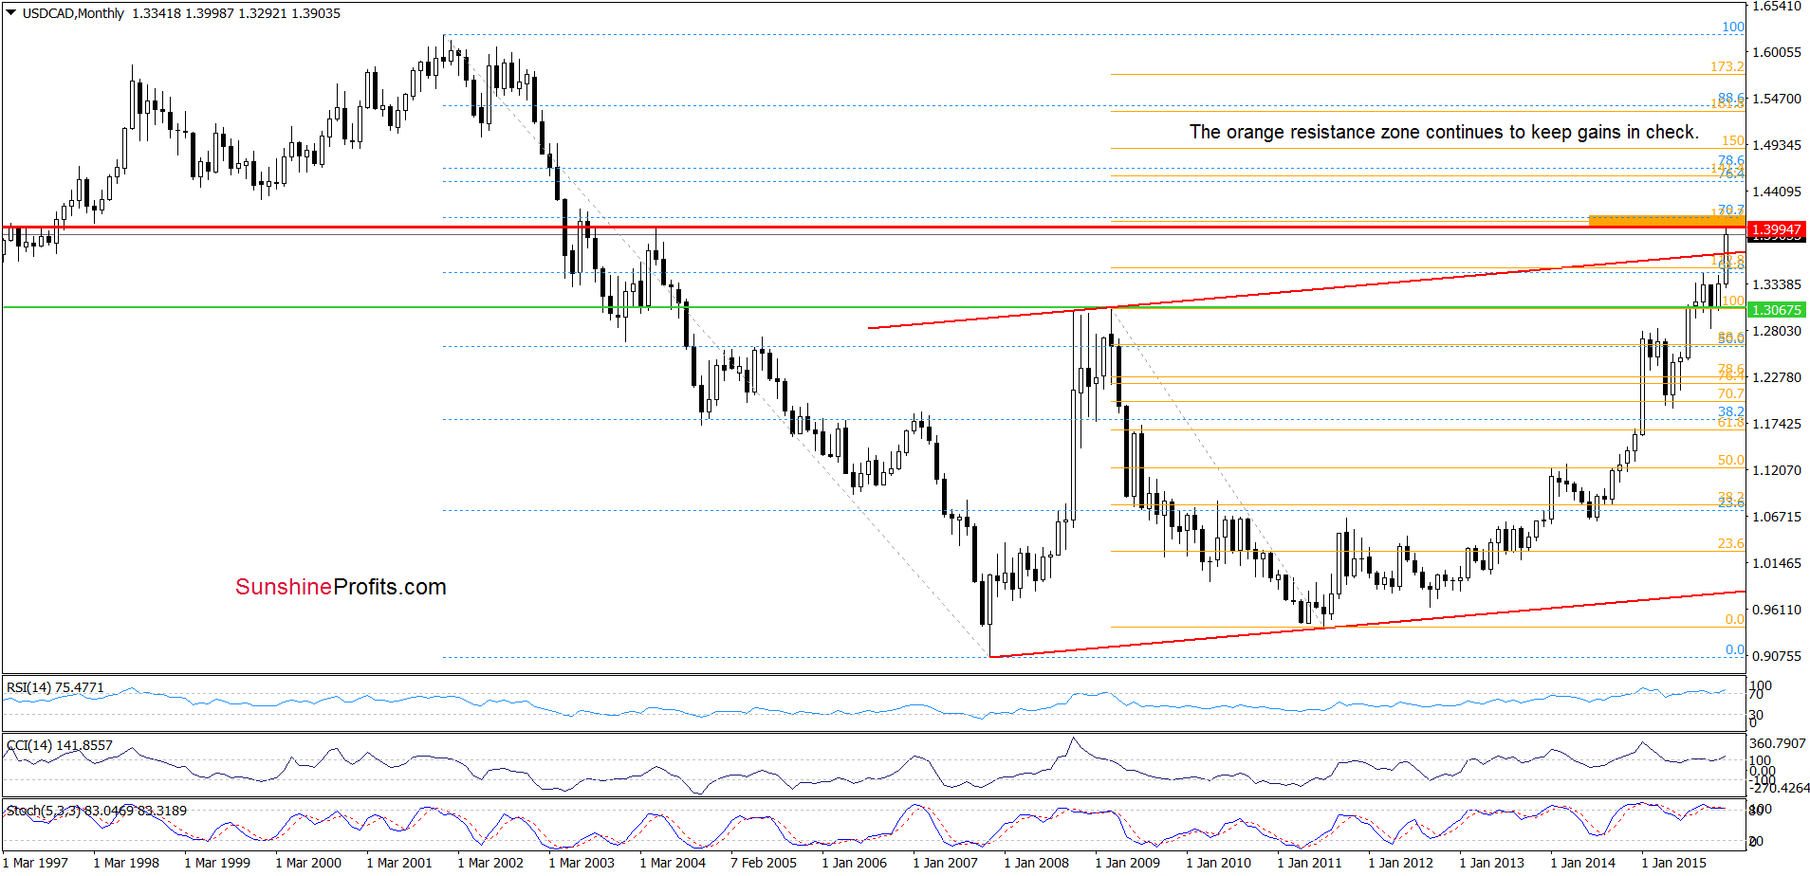This screenshot has width=1810, height=876.
Task: Click the 1.06715 price axis value
Action: [1776, 517]
